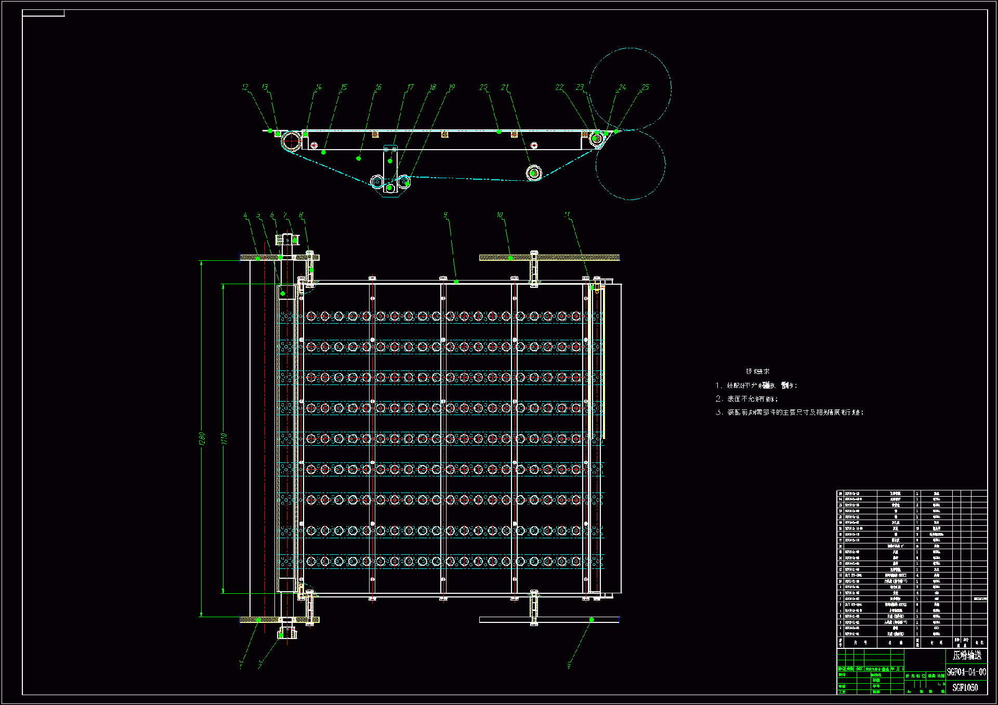Image resolution: width=998 pixels, height=705 pixels.
Task: Click callout number 3 at bottom right
Action: click(x=569, y=666)
